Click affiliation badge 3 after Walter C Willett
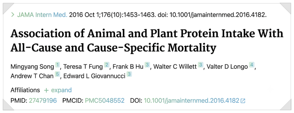The width and height of the screenshot is (294, 113). coord(201,65)
